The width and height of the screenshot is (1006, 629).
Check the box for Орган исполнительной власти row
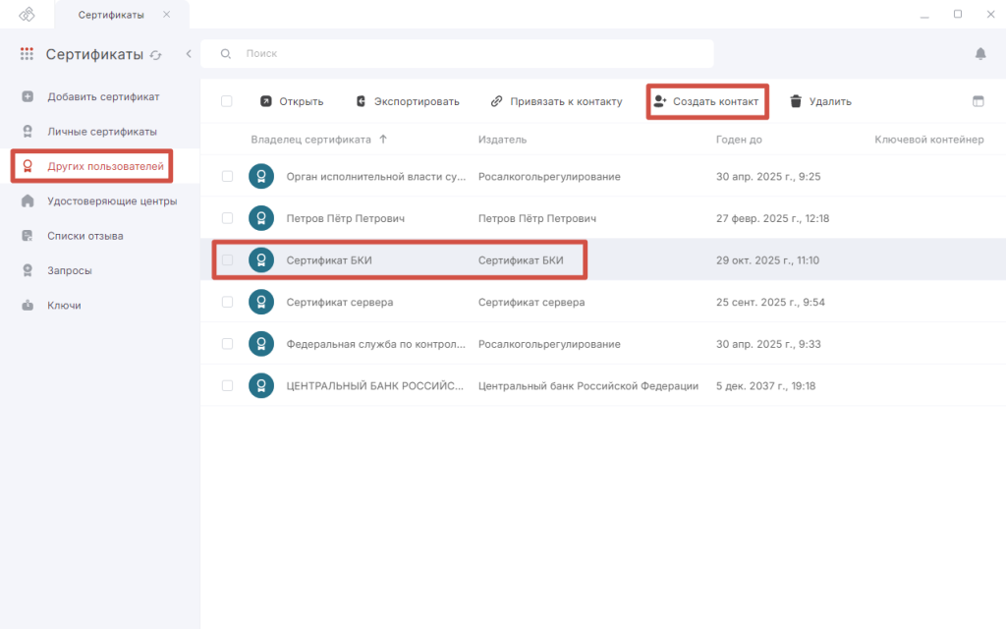[x=227, y=177]
